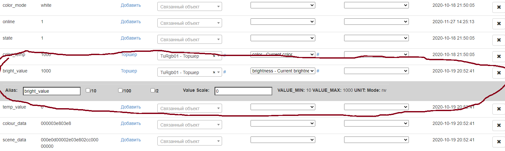505x151 pixels.
Task: Click X icon on the state row
Action: pos(499,40)
